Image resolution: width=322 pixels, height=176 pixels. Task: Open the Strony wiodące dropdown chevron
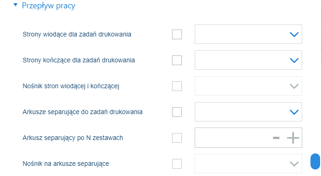pyautogui.click(x=294, y=34)
